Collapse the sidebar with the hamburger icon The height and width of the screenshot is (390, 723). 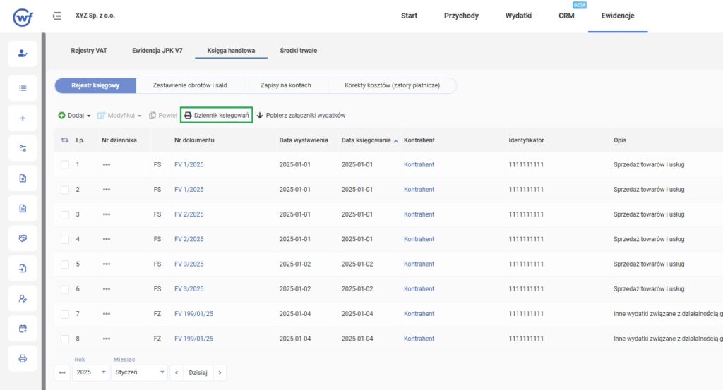tap(57, 16)
